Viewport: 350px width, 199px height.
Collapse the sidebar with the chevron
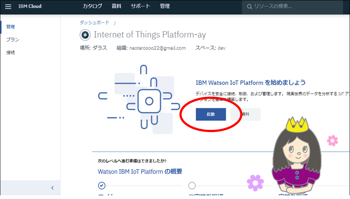pos(52,188)
